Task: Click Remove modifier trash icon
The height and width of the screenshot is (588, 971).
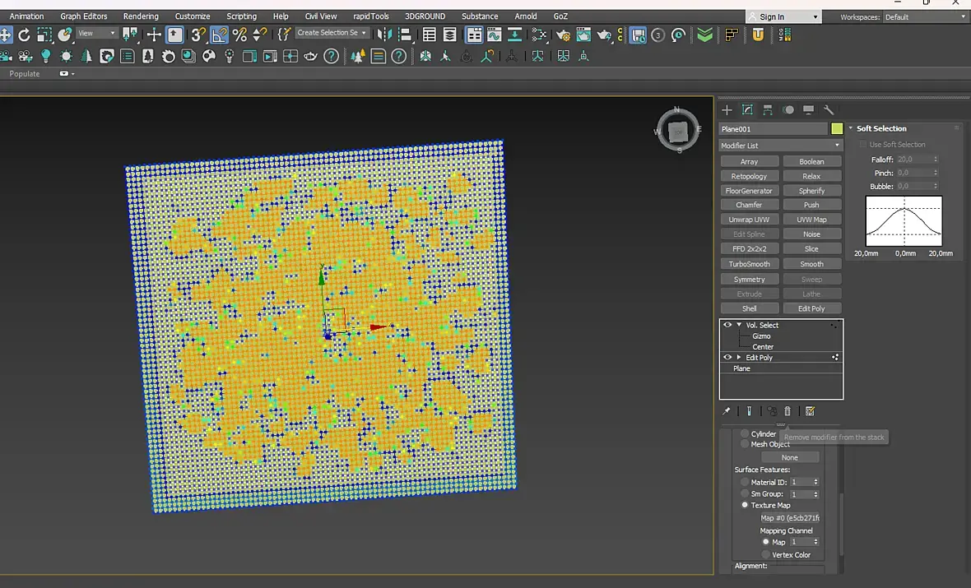Action: [787, 411]
